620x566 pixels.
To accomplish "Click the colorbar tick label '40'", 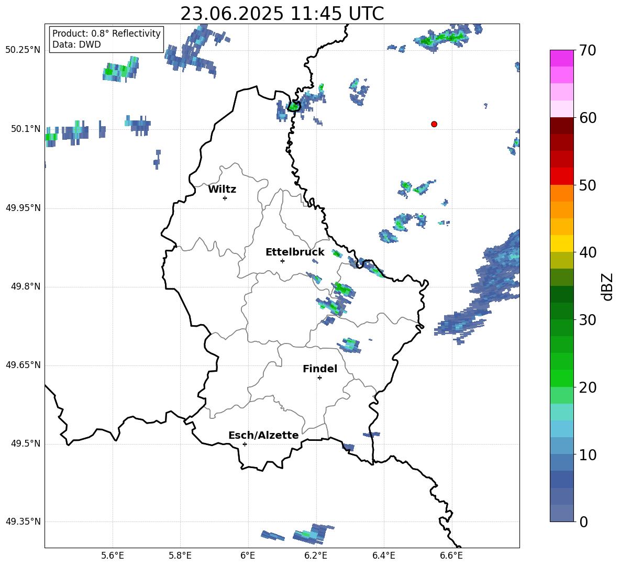I will click(588, 252).
